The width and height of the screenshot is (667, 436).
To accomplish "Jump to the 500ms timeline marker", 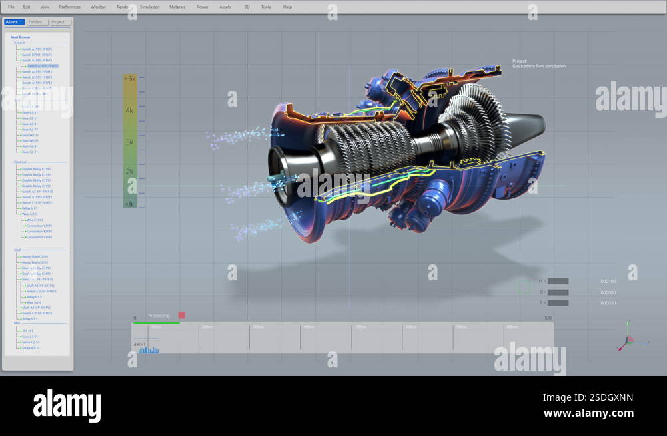I will [x=360, y=327].
